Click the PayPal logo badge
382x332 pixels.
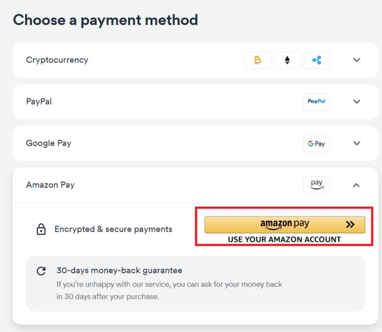pyautogui.click(x=316, y=102)
